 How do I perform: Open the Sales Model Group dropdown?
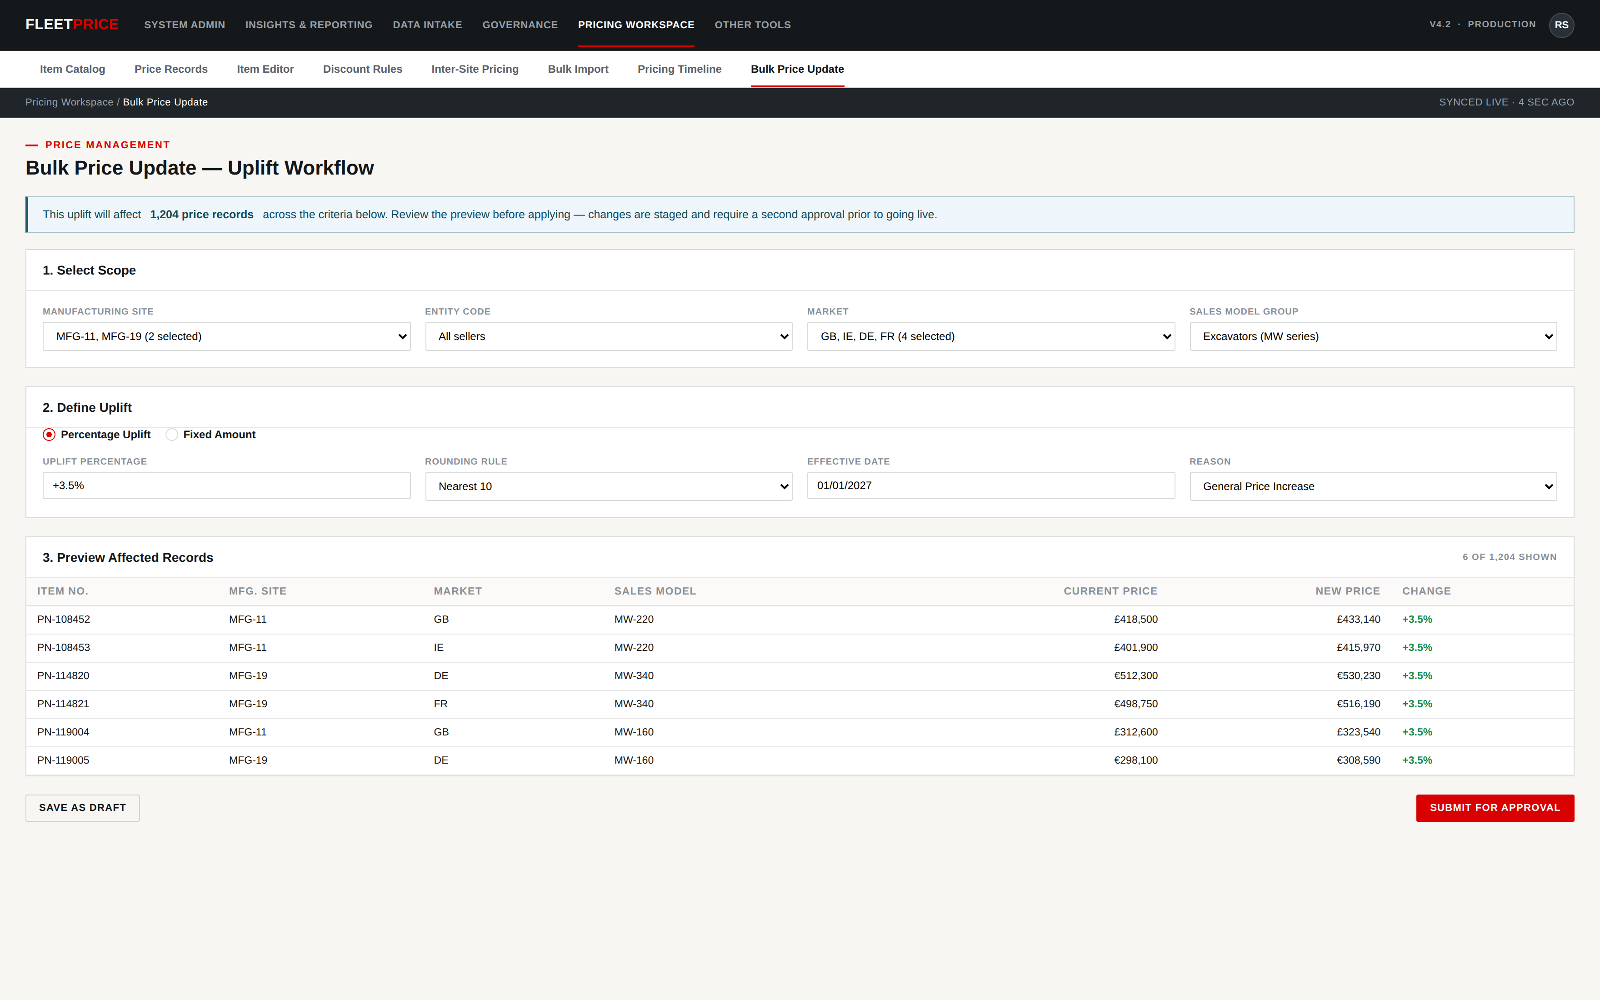[1373, 337]
